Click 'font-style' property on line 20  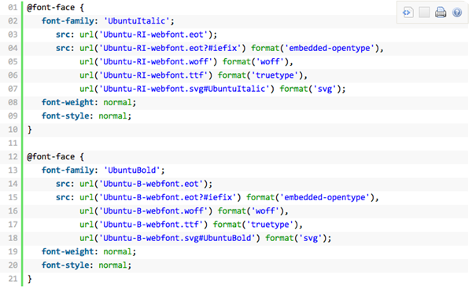click(x=65, y=265)
